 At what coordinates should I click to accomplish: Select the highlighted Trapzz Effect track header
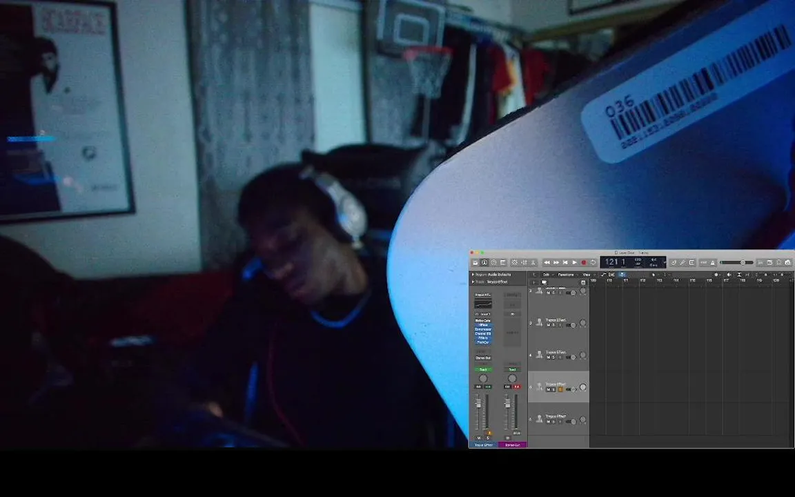coord(559,387)
